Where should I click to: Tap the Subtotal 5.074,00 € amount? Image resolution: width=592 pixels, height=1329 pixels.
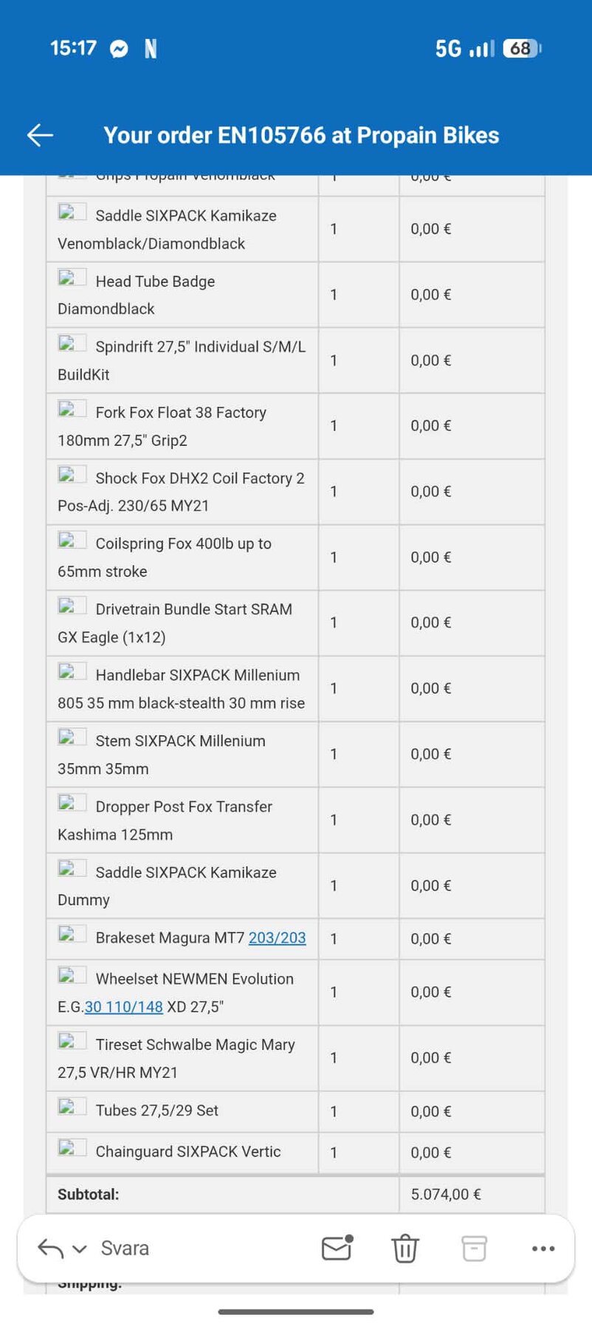tap(446, 1194)
